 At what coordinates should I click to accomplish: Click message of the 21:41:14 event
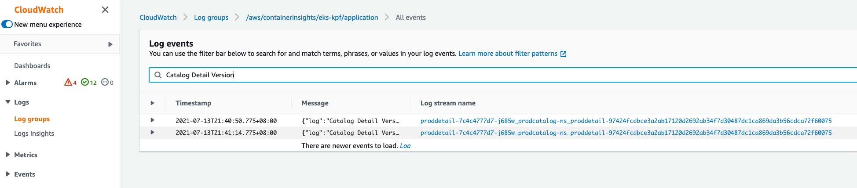(351, 133)
